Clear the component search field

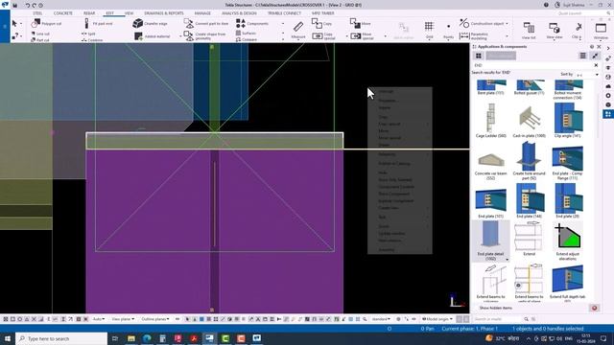pyautogui.click(x=596, y=65)
